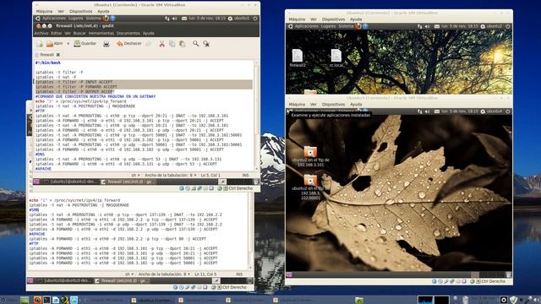The width and height of the screenshot is (541, 304).
Task: Click Abrir in the gedit toolbar
Action: tap(54, 44)
